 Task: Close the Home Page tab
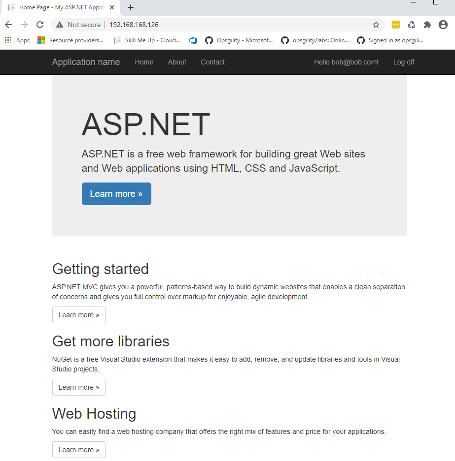click(x=112, y=7)
